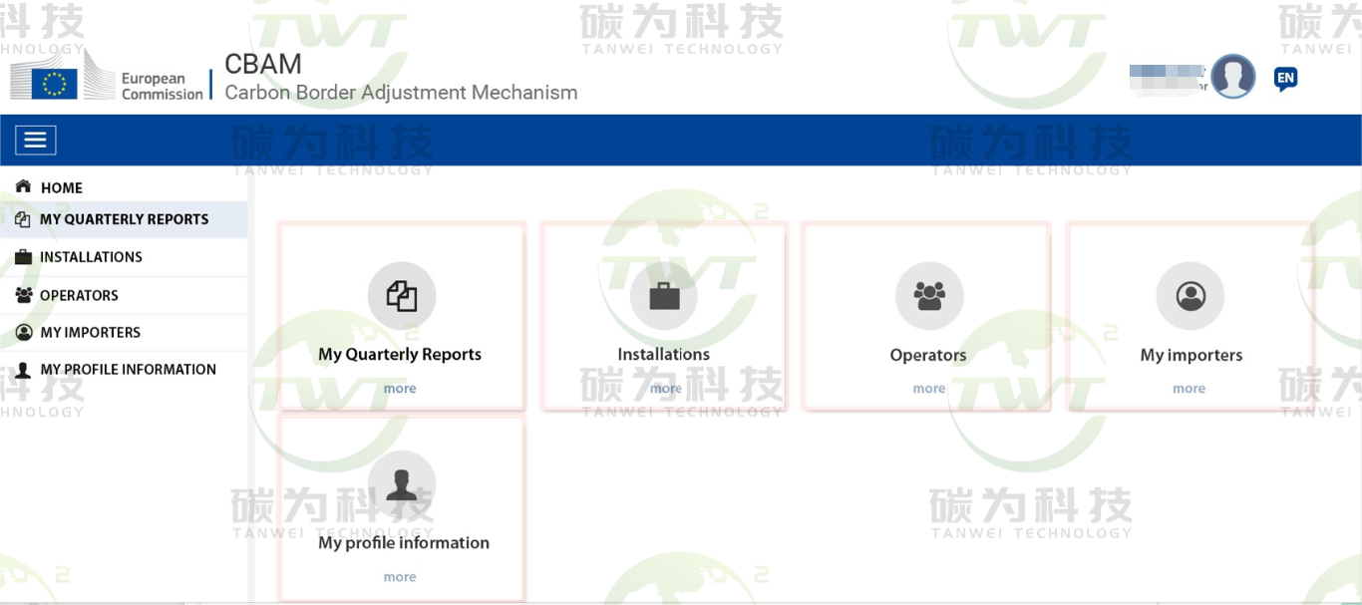Click the blurred username next to the avatar
The image size is (1362, 605).
[x=1168, y=78]
